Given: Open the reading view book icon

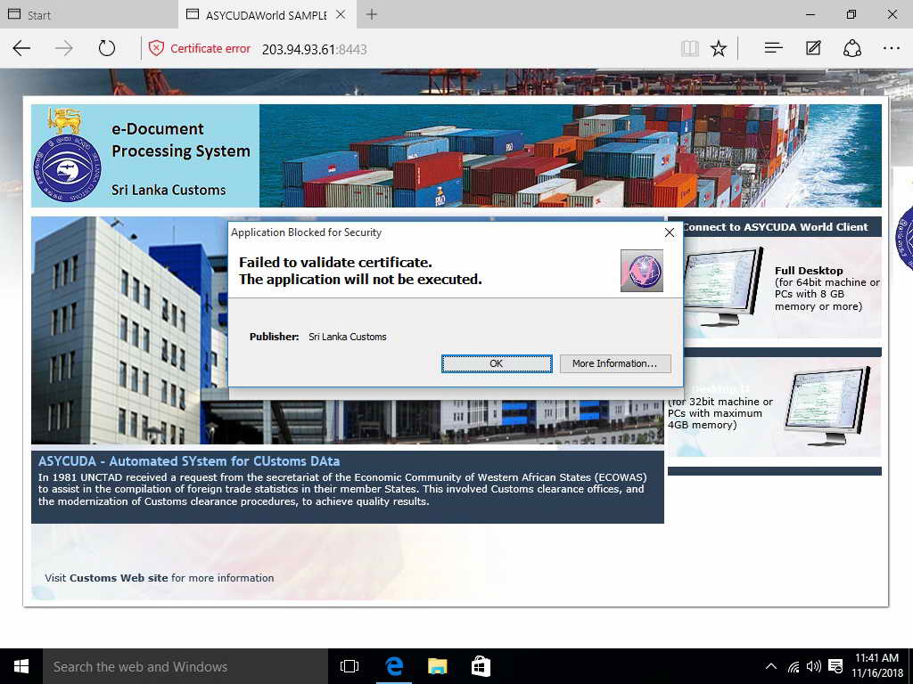Looking at the screenshot, I should [690, 48].
